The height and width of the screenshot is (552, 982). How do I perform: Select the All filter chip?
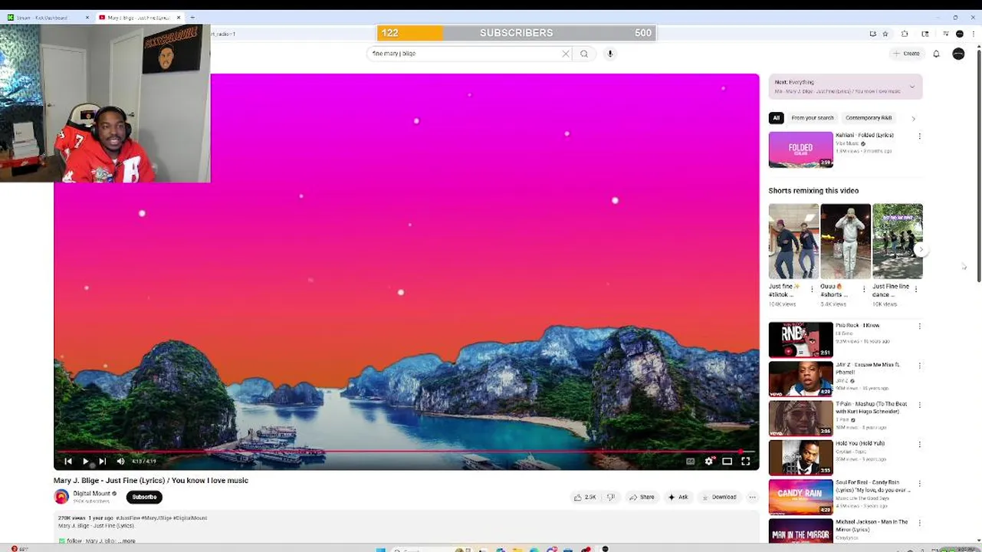coord(776,118)
